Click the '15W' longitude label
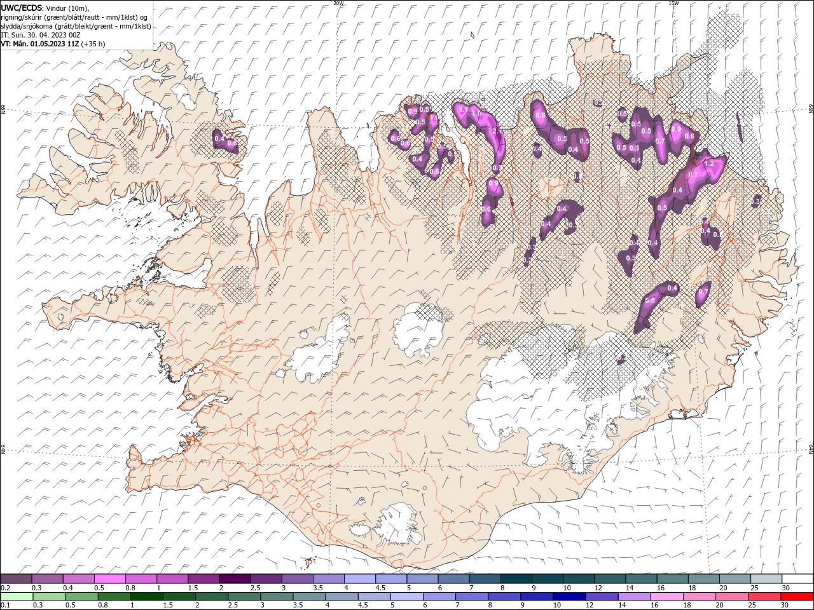This screenshot has height=610, width=814. coord(673,3)
